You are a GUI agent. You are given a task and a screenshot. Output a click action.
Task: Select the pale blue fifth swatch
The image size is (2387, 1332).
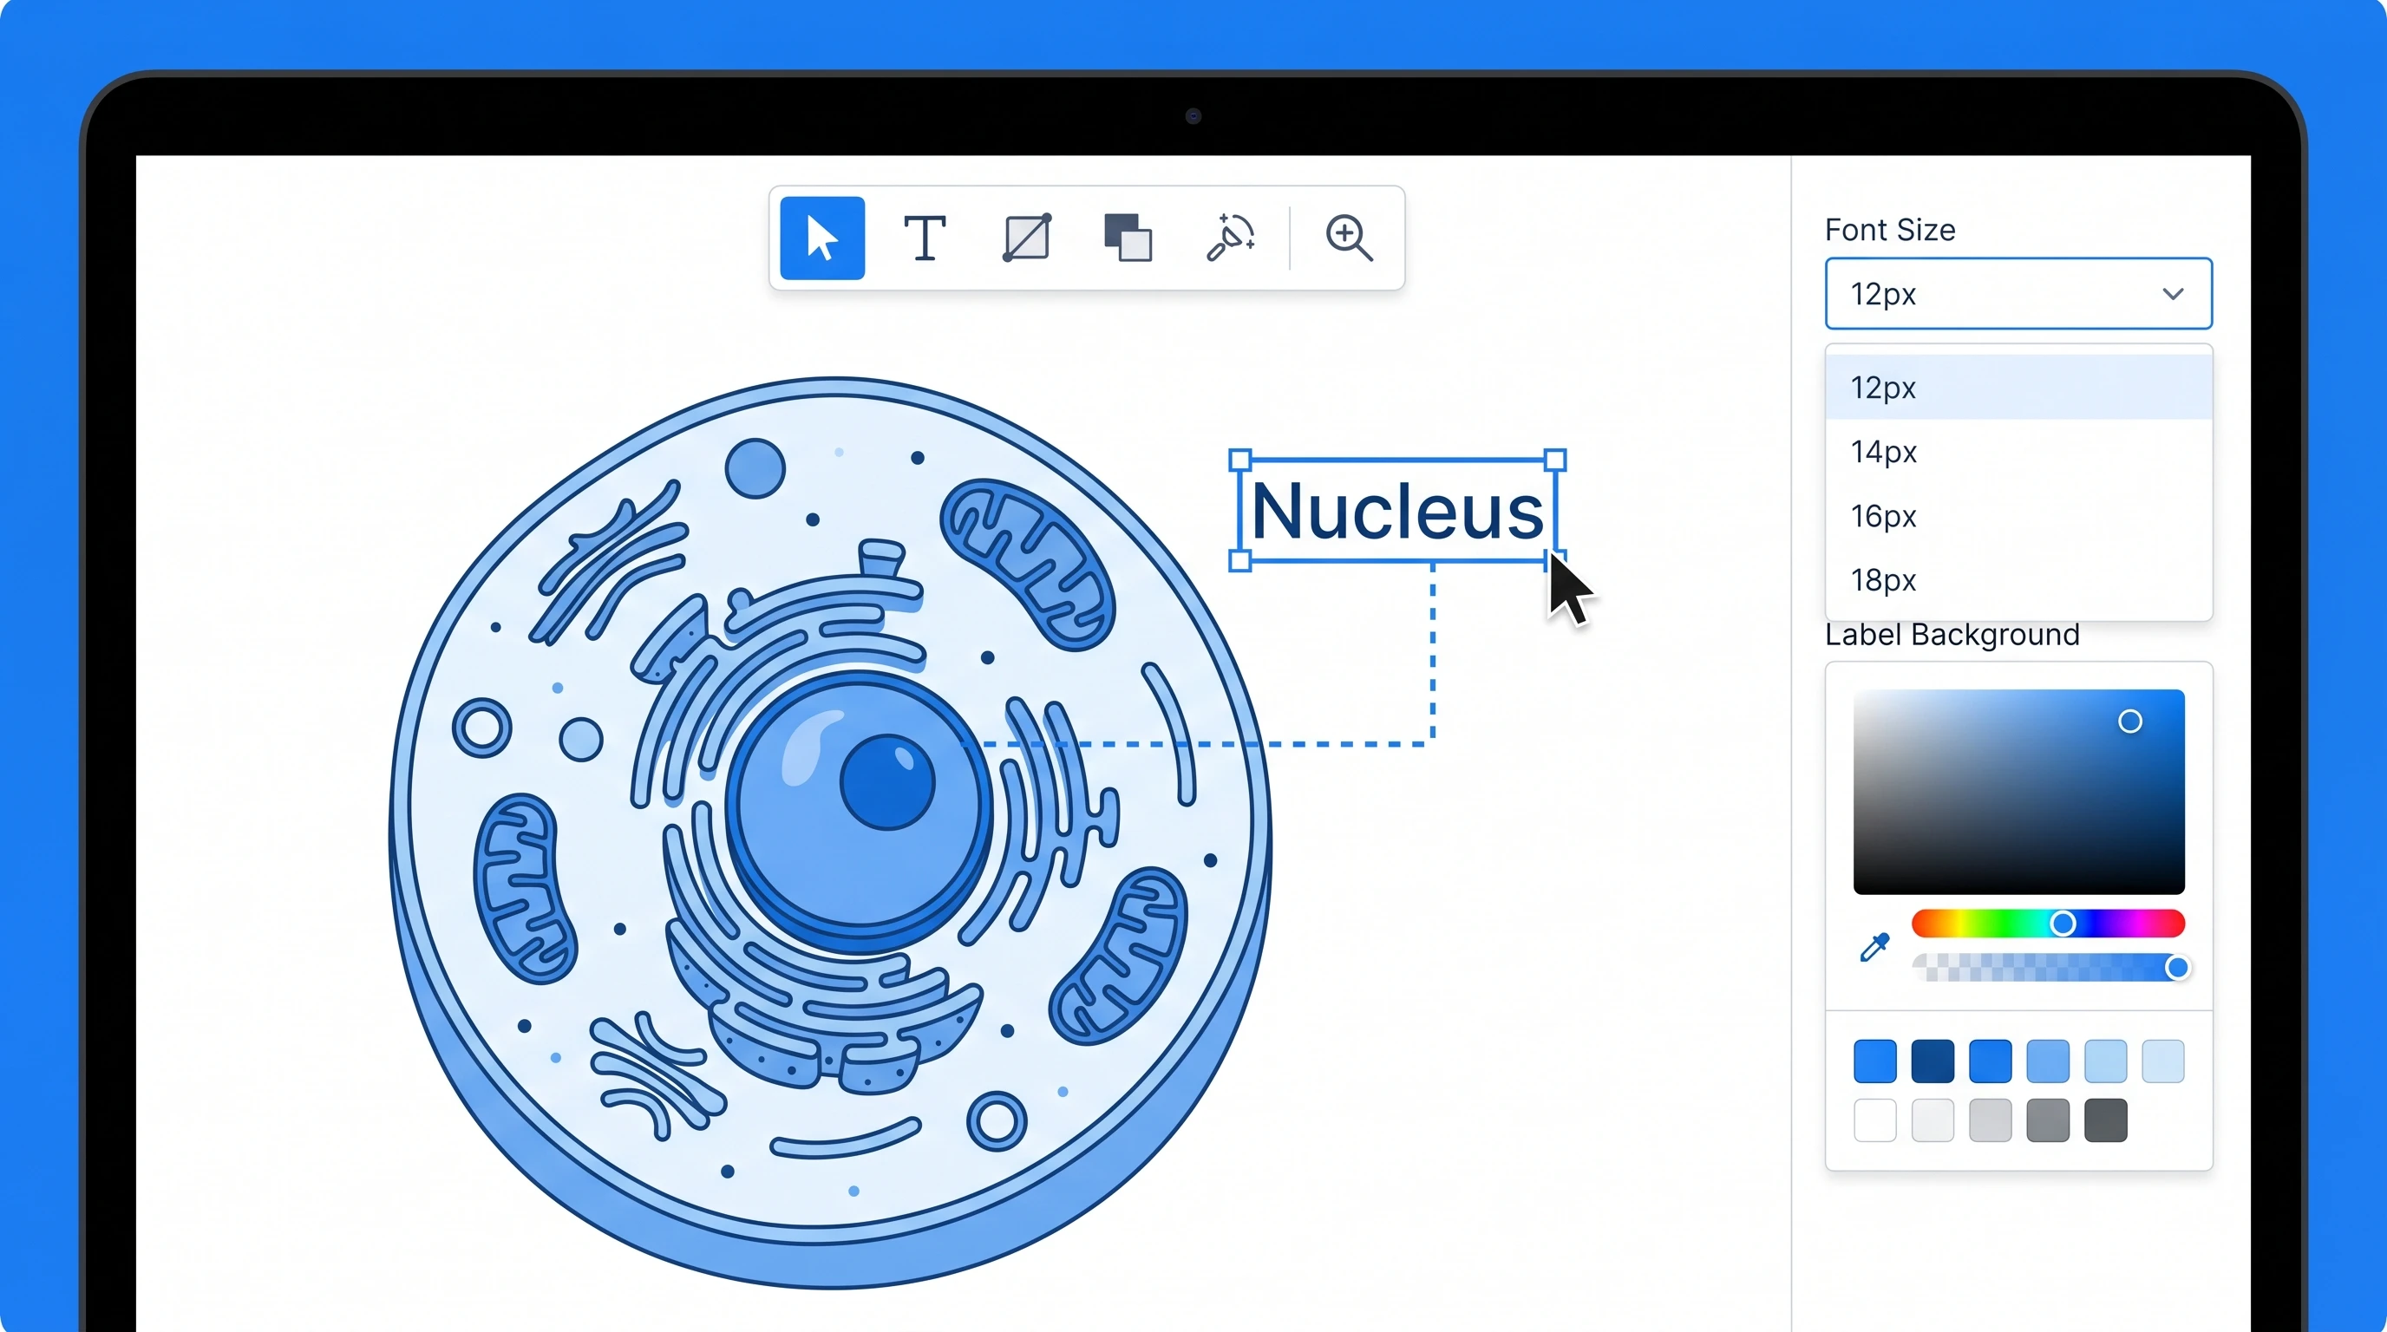click(2105, 1061)
